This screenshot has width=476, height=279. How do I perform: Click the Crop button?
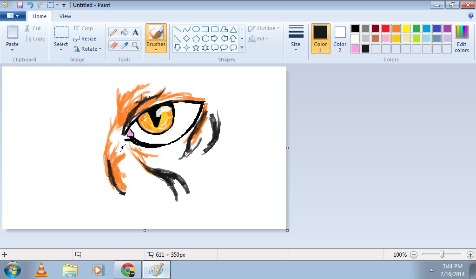[83, 28]
